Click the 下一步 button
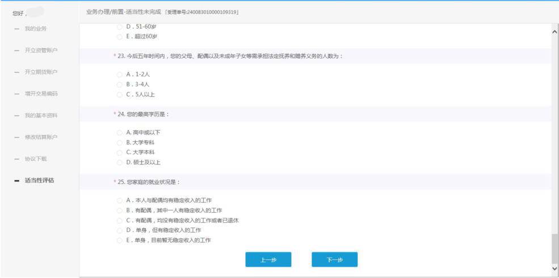 pos(334,260)
